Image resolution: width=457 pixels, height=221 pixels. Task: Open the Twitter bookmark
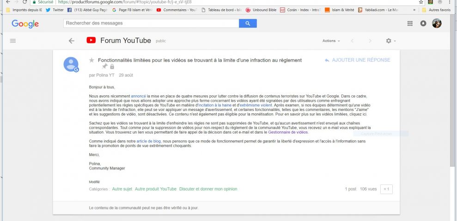tap(55, 10)
